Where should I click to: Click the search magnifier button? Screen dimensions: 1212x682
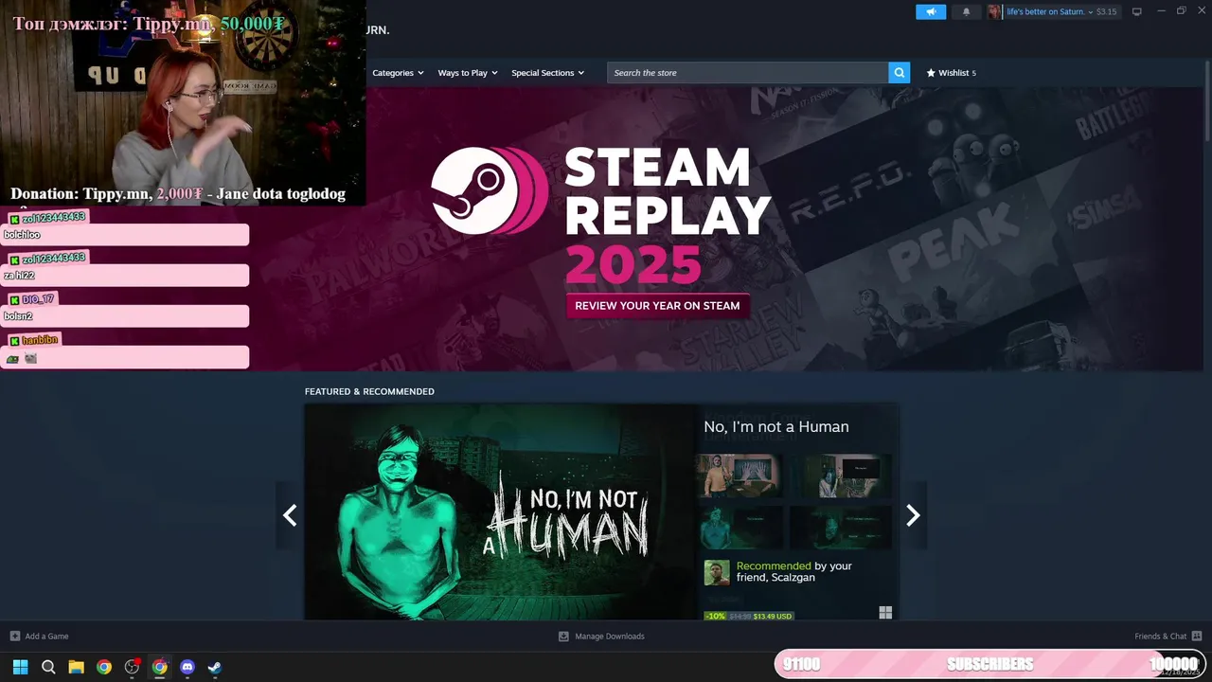(899, 73)
